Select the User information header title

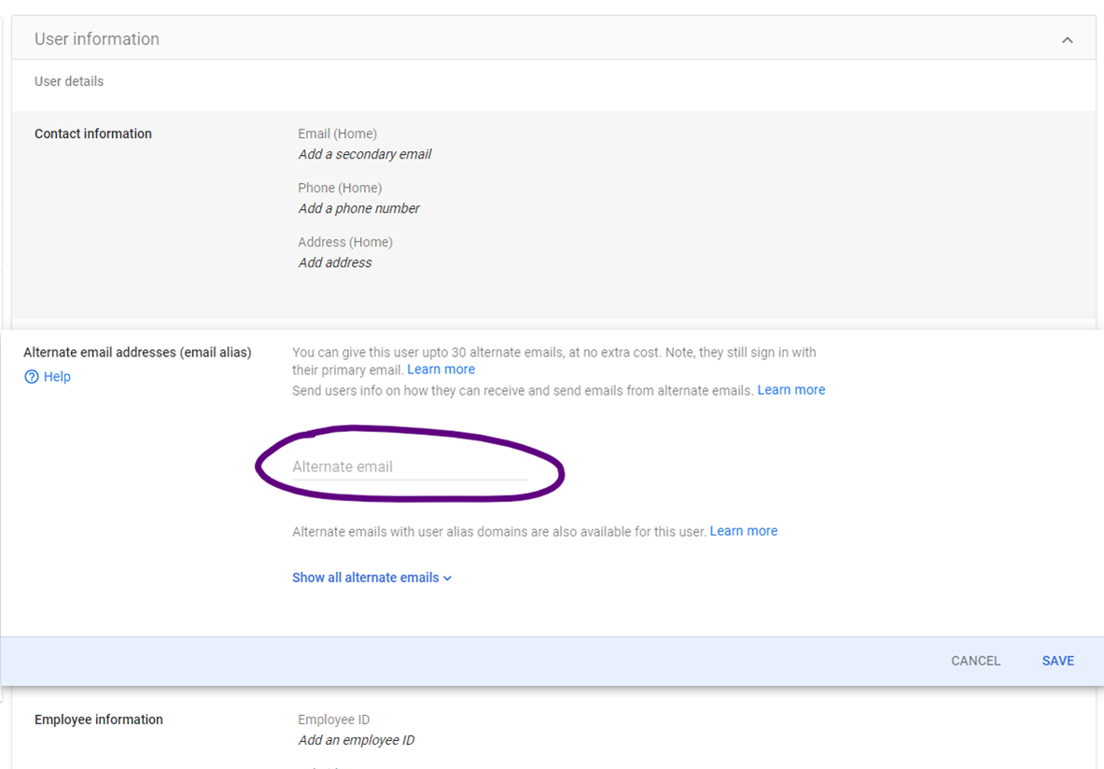point(97,39)
